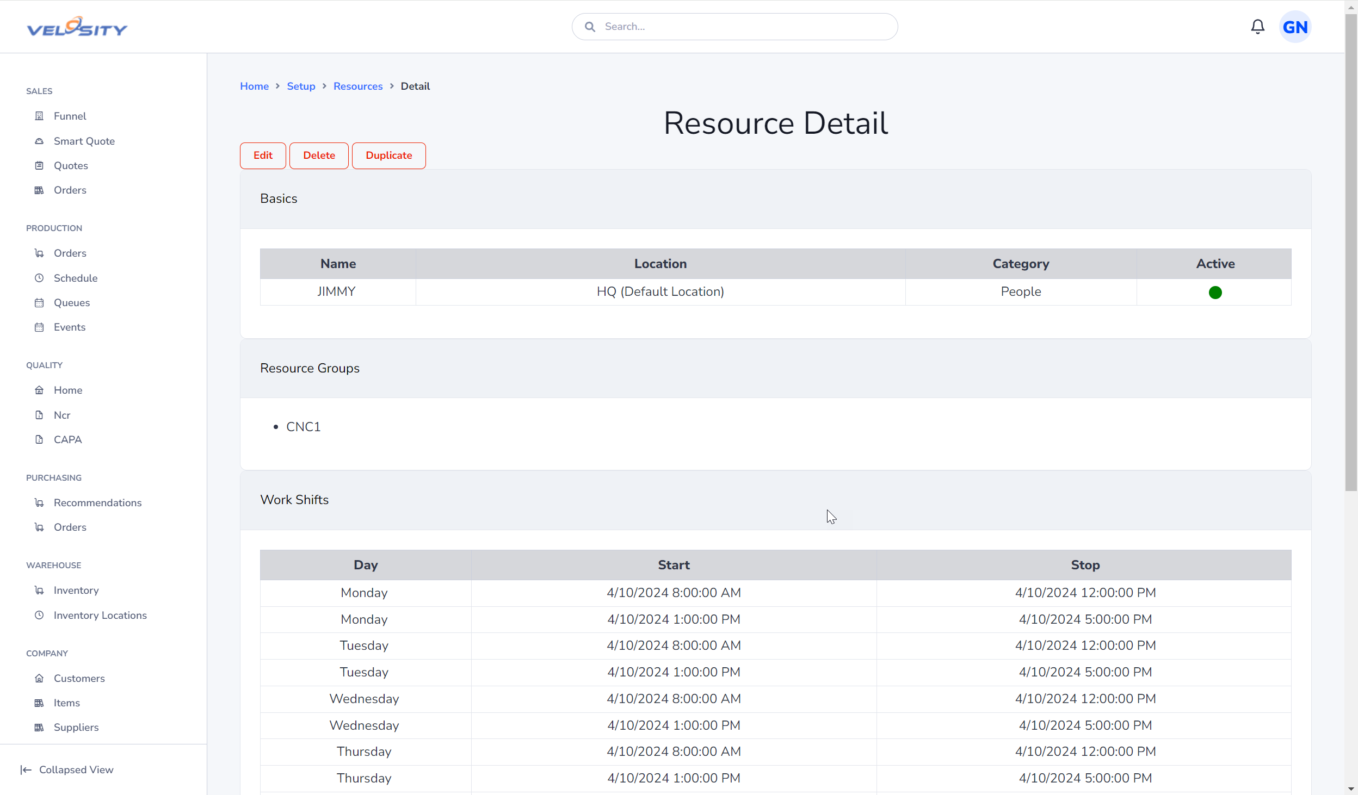
Task: Click the Detail breadcrumb text
Action: pyautogui.click(x=415, y=86)
